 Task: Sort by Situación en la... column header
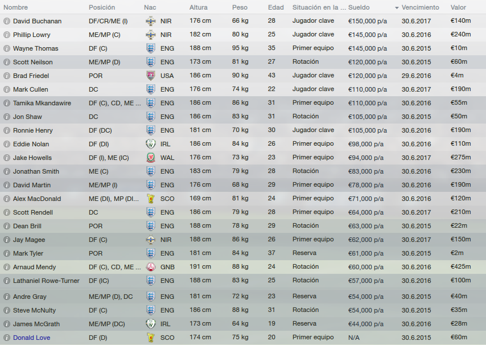tap(319, 7)
